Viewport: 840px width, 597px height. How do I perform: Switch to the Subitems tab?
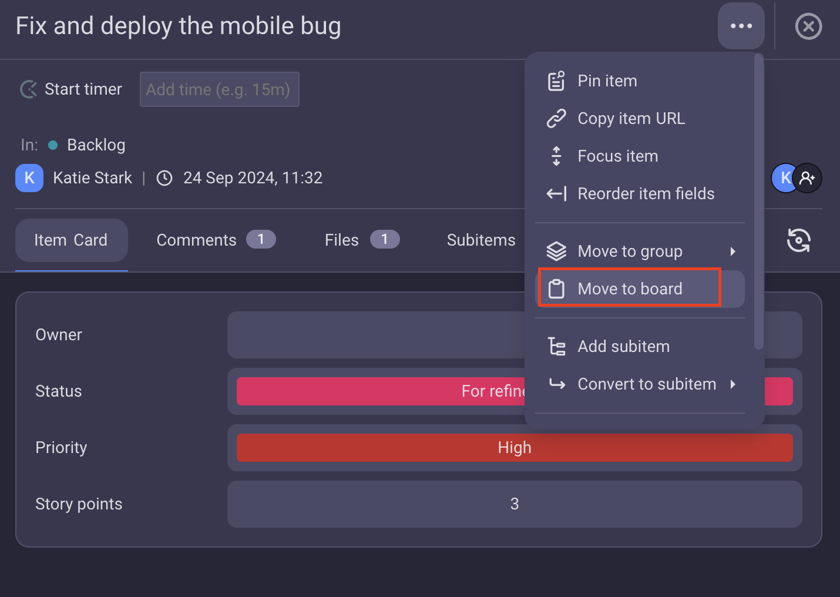pos(481,240)
